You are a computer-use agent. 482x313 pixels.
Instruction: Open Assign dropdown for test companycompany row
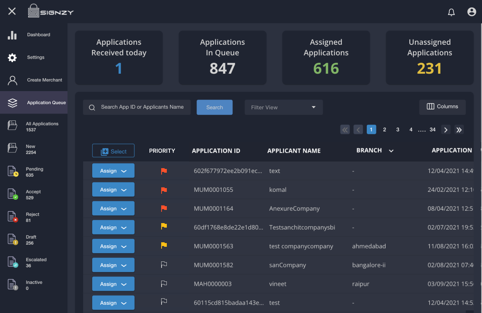tap(113, 246)
